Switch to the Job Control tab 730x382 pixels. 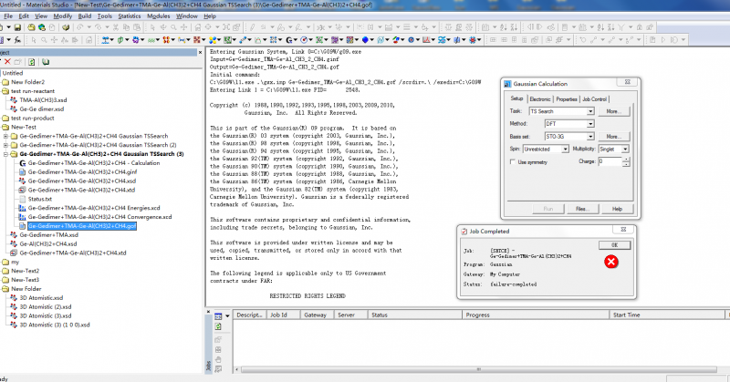(x=594, y=98)
